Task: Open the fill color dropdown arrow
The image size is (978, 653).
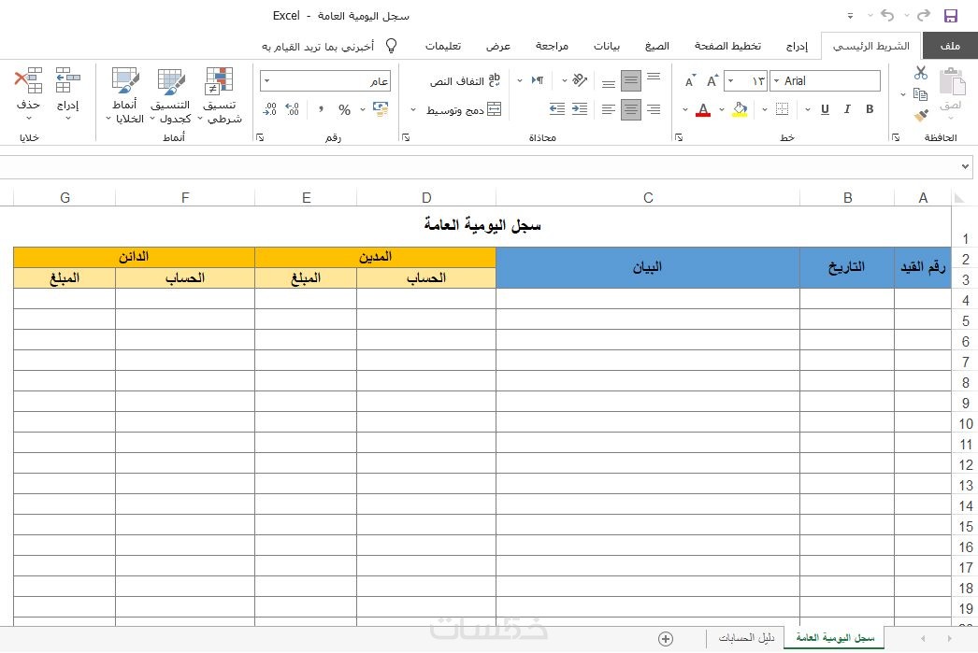Action: [x=722, y=109]
